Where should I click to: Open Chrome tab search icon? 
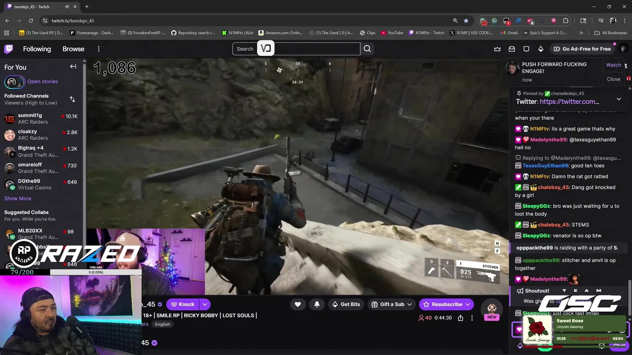[583, 21]
